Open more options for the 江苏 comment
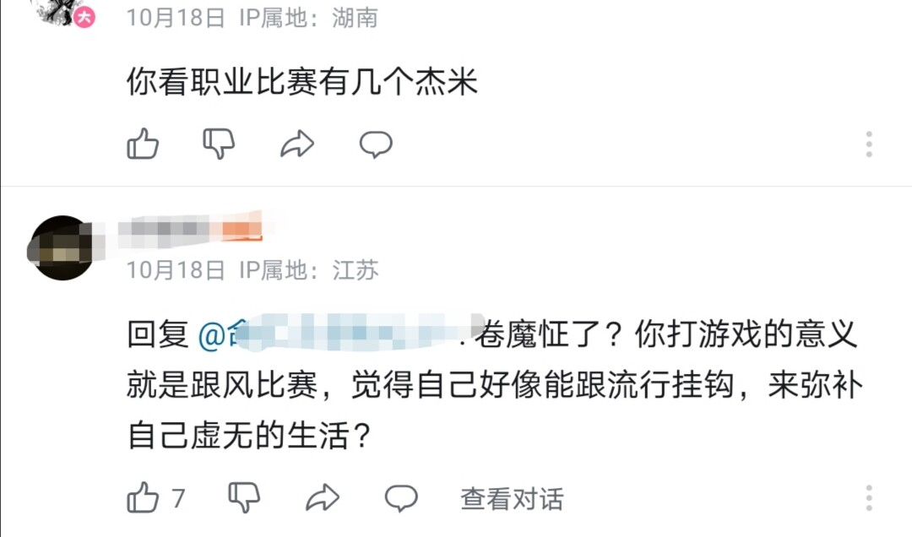 point(869,498)
